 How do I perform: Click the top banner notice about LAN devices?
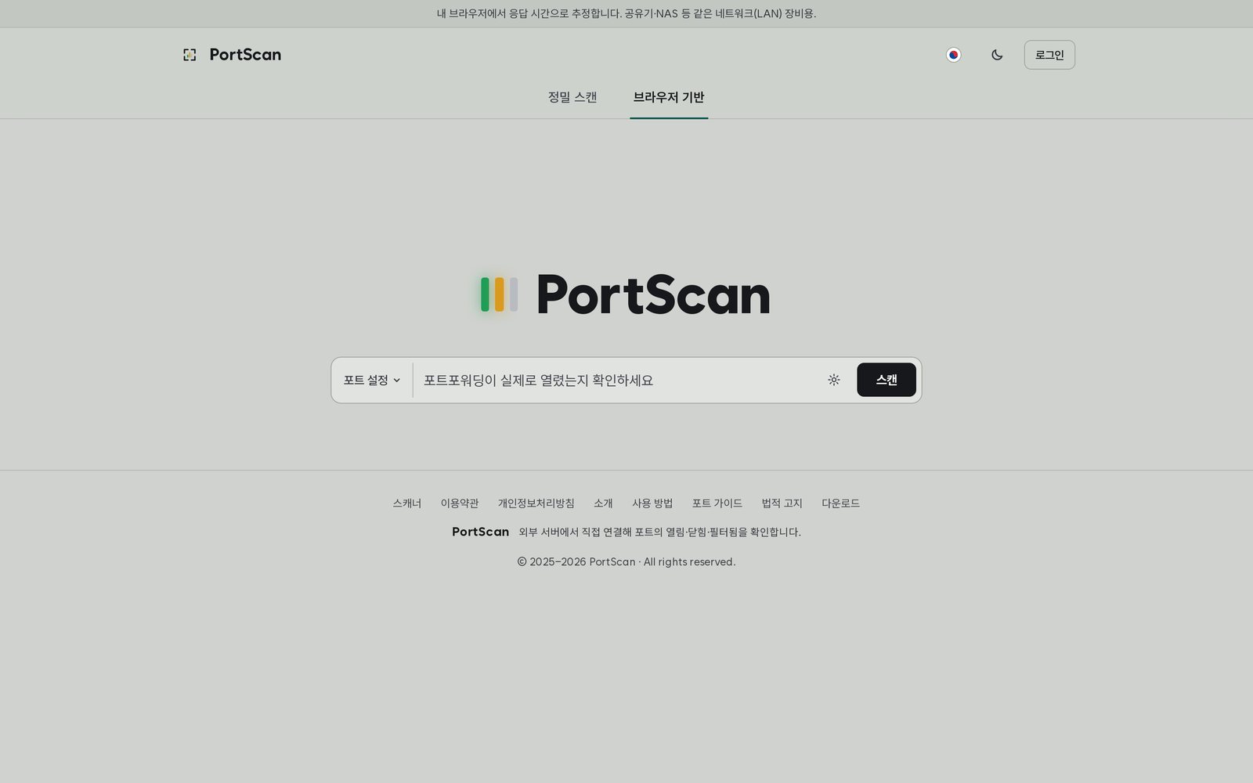pyautogui.click(x=626, y=13)
